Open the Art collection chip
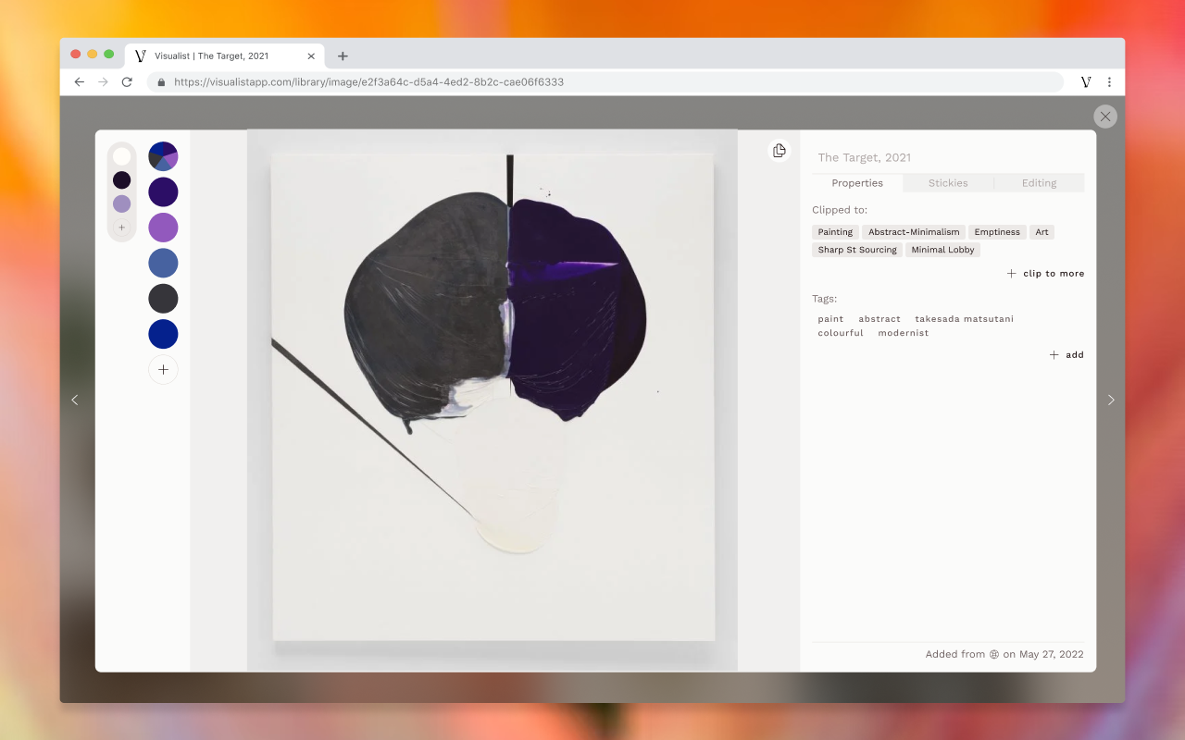Screen dimensions: 1185x740 [x=1042, y=232]
